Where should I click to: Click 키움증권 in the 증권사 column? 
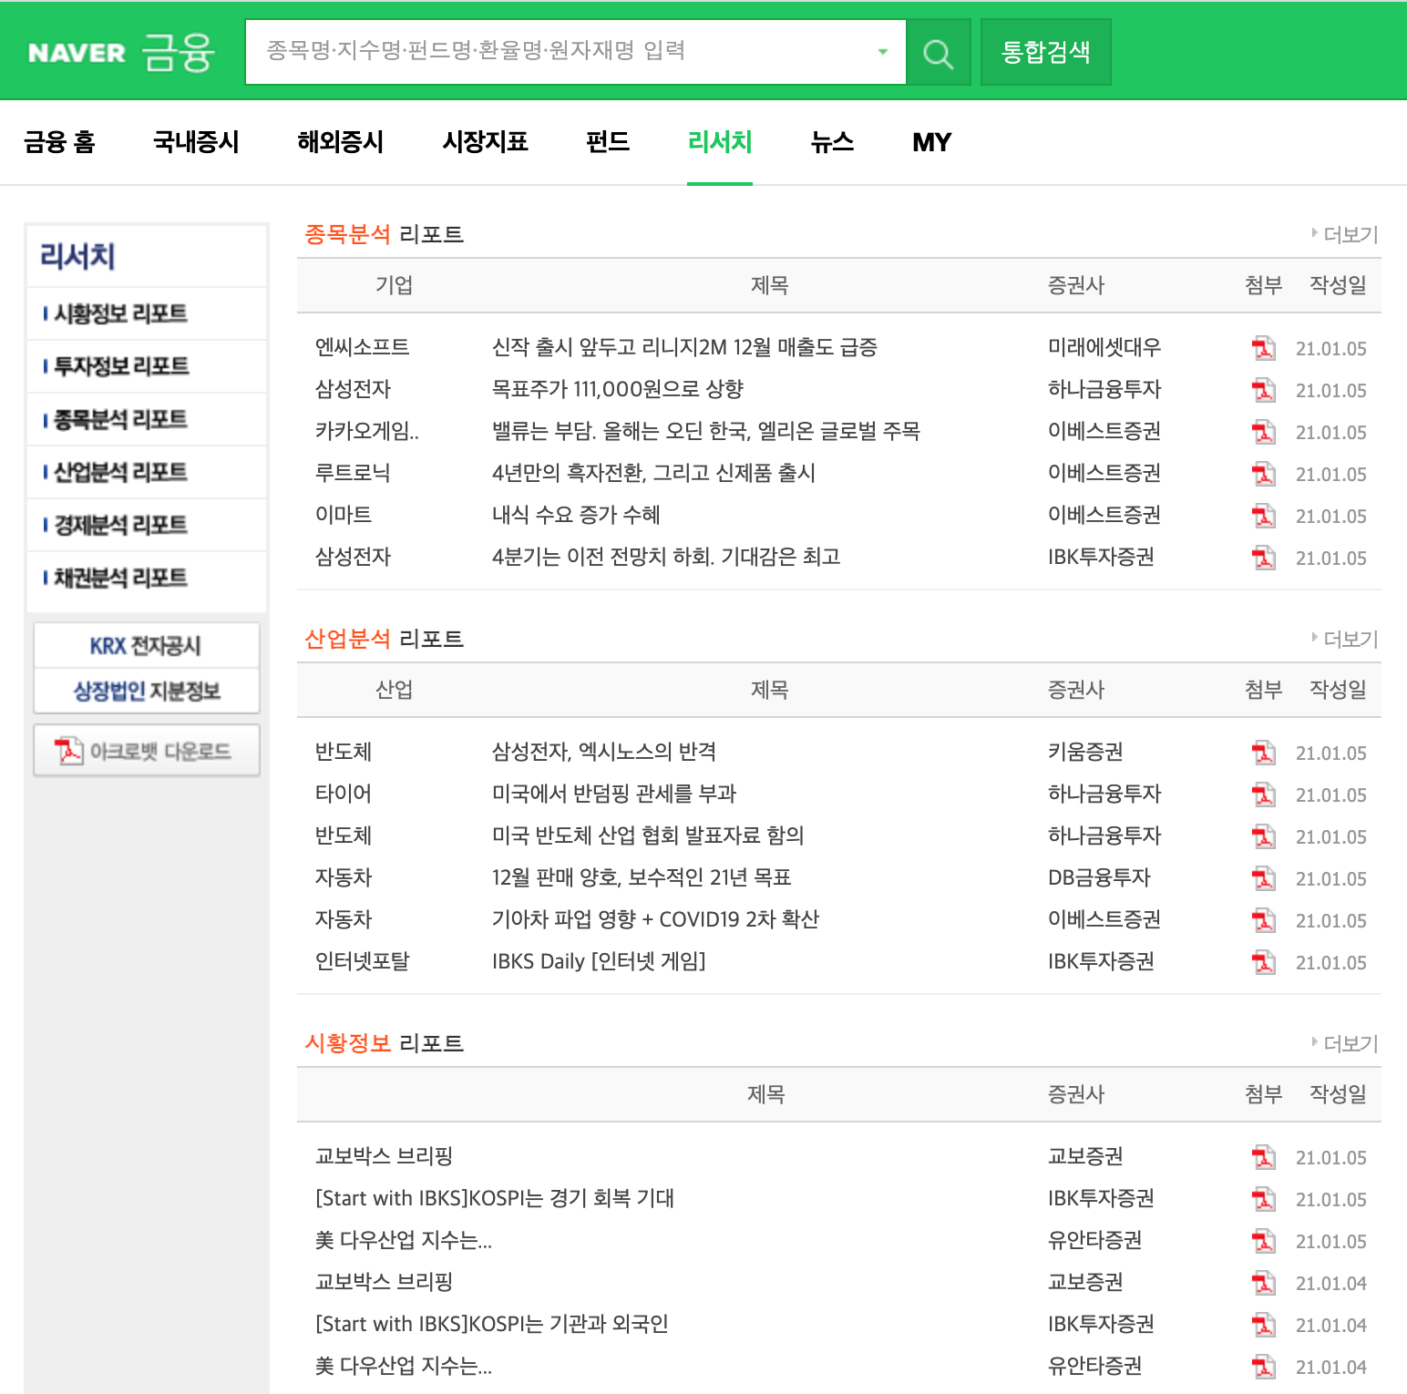1085,752
